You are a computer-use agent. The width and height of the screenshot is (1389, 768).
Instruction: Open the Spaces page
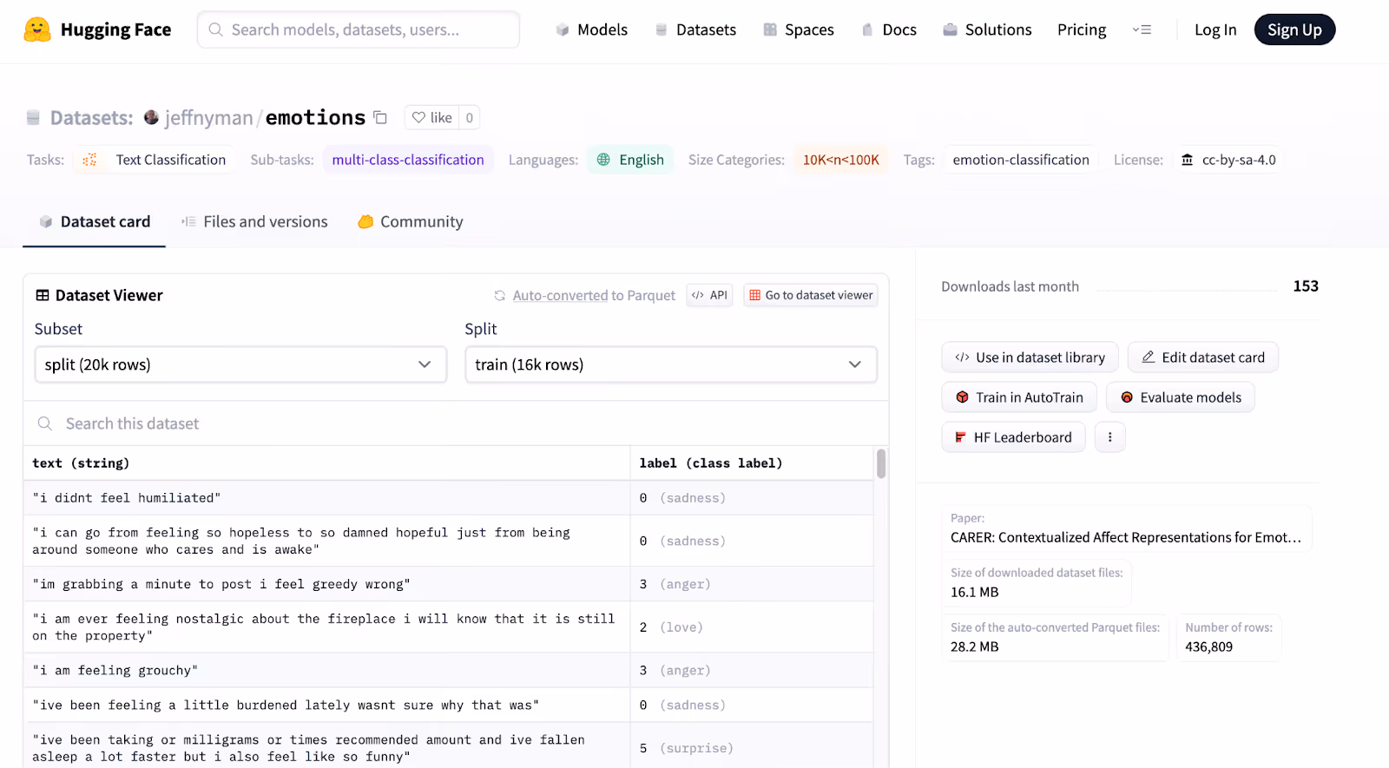pos(799,30)
